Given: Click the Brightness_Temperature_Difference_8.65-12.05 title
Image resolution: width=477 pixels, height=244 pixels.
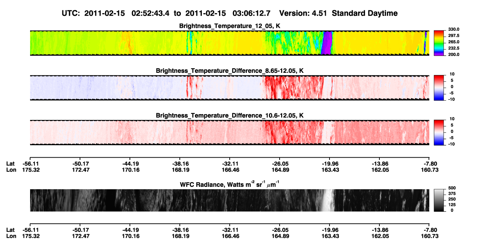Looking at the screenshot, I should tap(229, 71).
